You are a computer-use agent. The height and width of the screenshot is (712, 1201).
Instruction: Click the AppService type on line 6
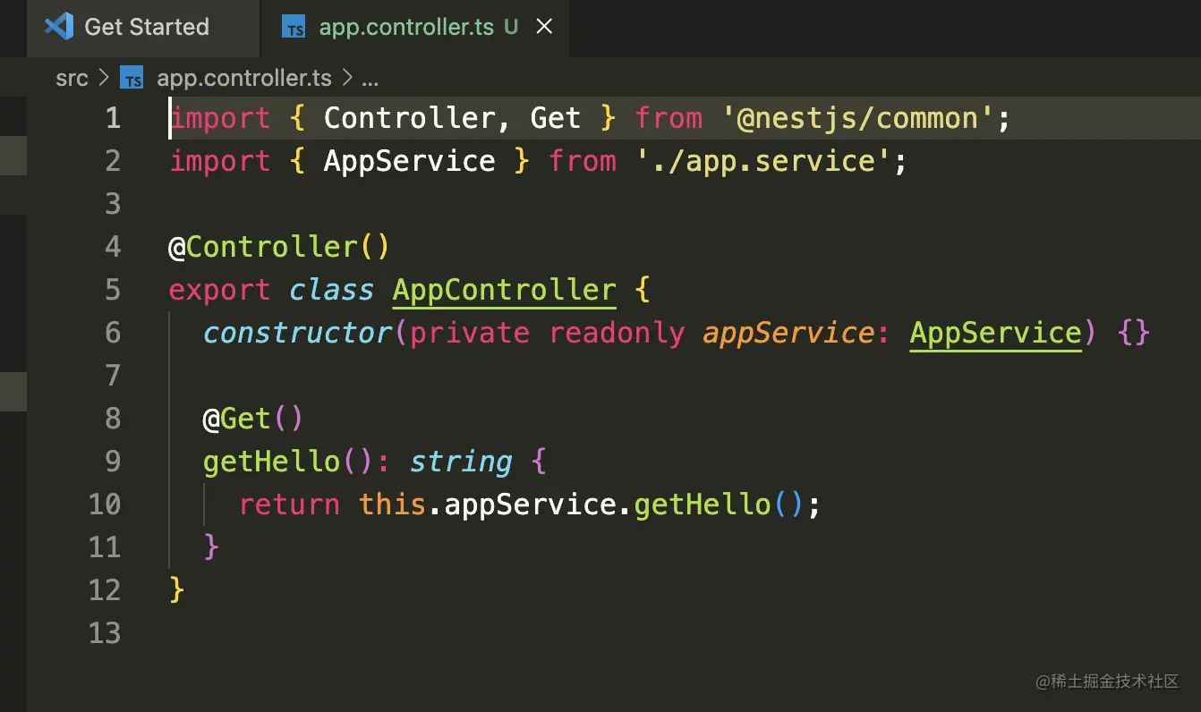click(x=996, y=333)
